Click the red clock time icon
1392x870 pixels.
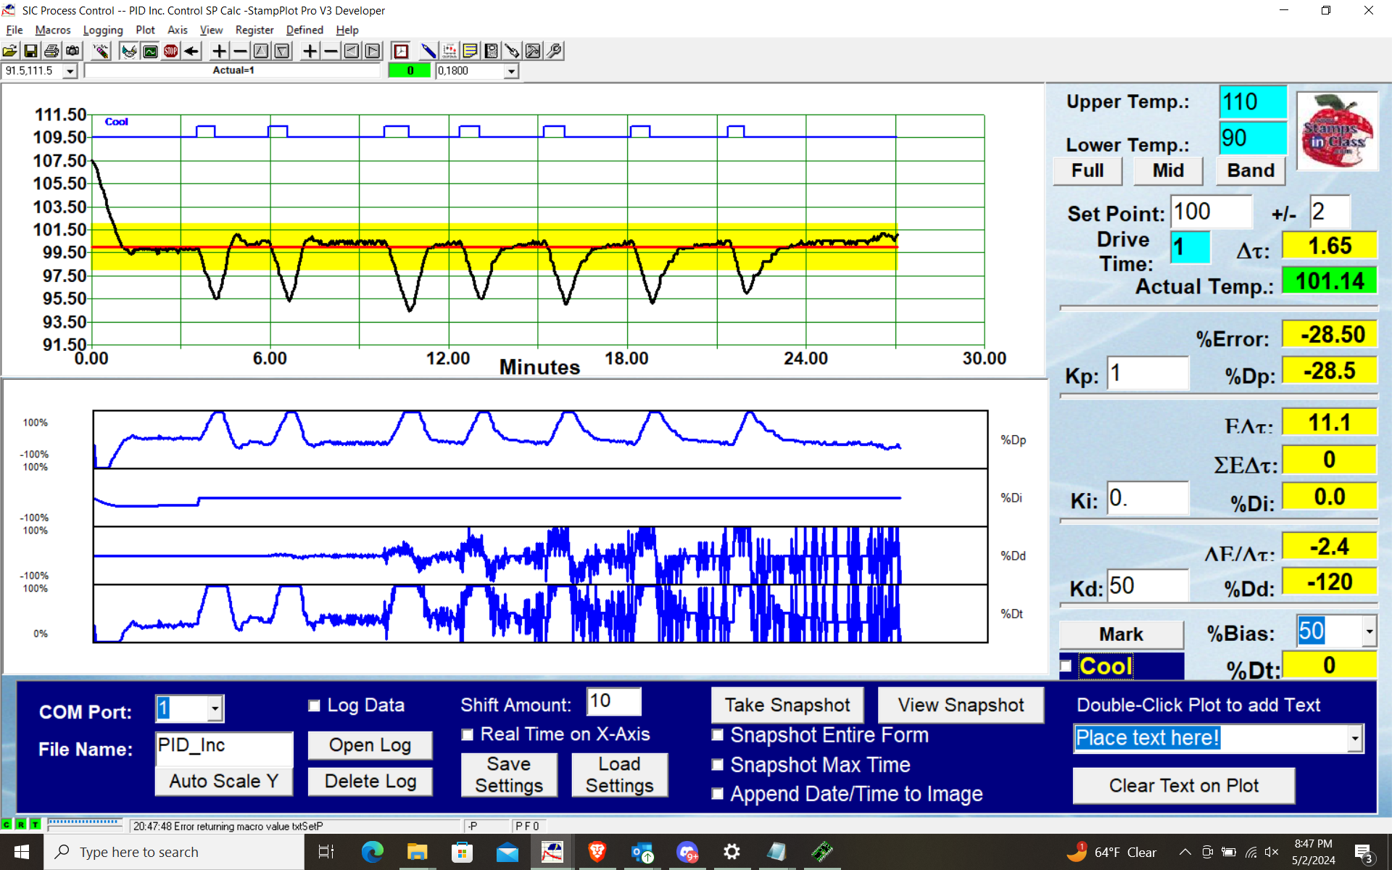(x=401, y=51)
